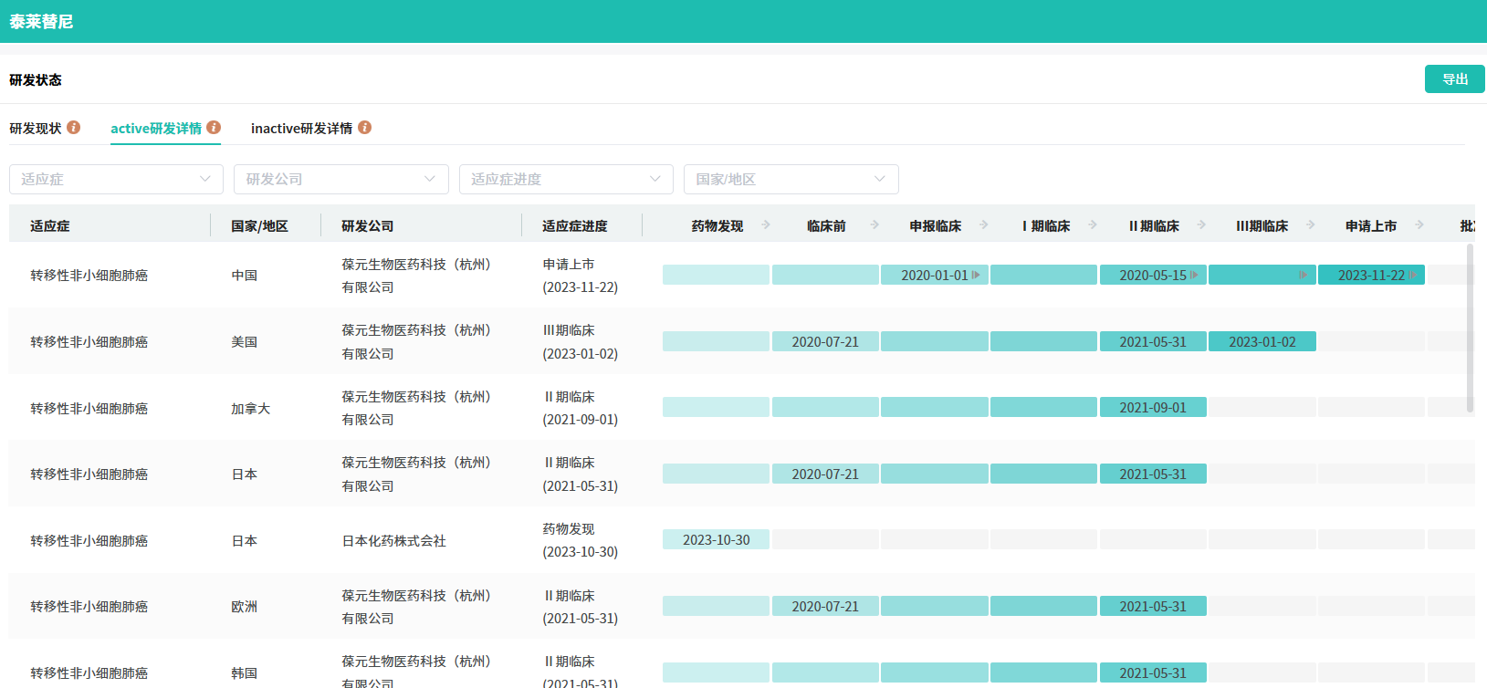Click the play marker in China's III期临床 cell

point(1303,275)
